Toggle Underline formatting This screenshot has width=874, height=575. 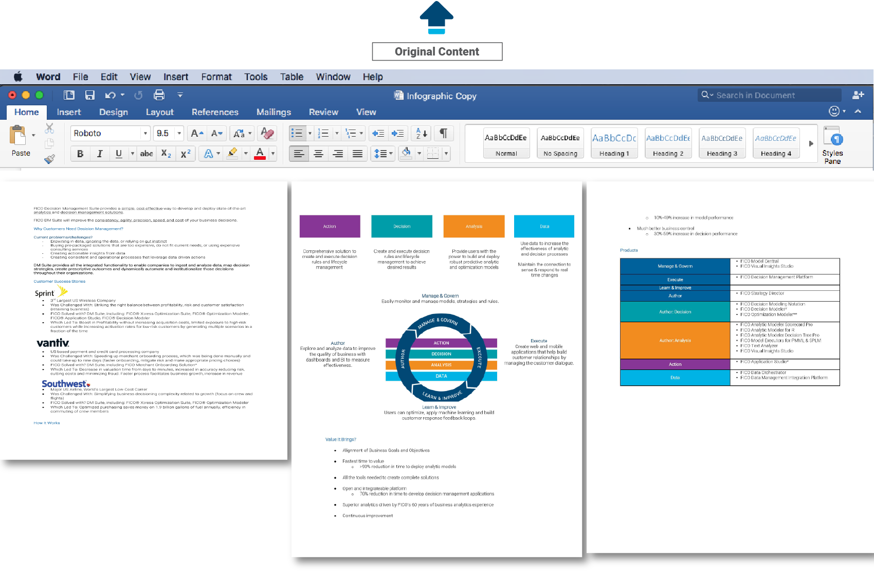coord(119,154)
